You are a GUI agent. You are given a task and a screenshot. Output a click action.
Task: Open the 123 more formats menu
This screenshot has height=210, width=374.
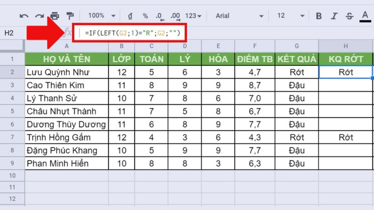tap(193, 16)
